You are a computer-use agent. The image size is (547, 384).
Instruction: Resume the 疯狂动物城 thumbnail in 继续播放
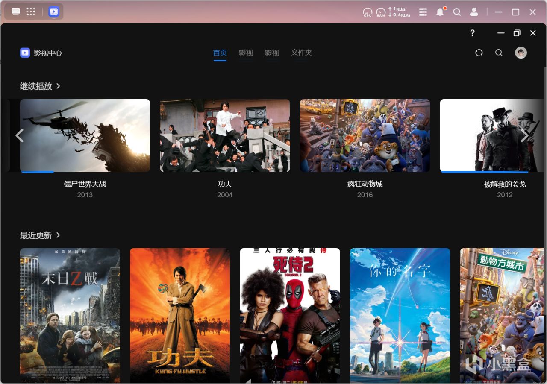pos(365,135)
